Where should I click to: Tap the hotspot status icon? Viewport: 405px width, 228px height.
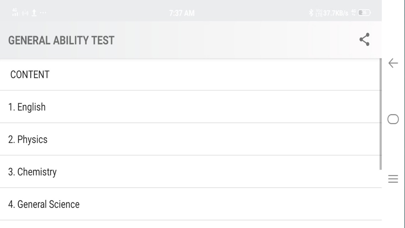25,13
